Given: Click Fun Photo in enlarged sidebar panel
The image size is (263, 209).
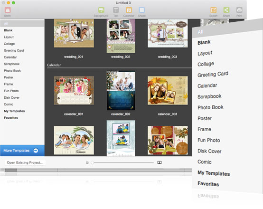Looking at the screenshot, I should 209,140.
